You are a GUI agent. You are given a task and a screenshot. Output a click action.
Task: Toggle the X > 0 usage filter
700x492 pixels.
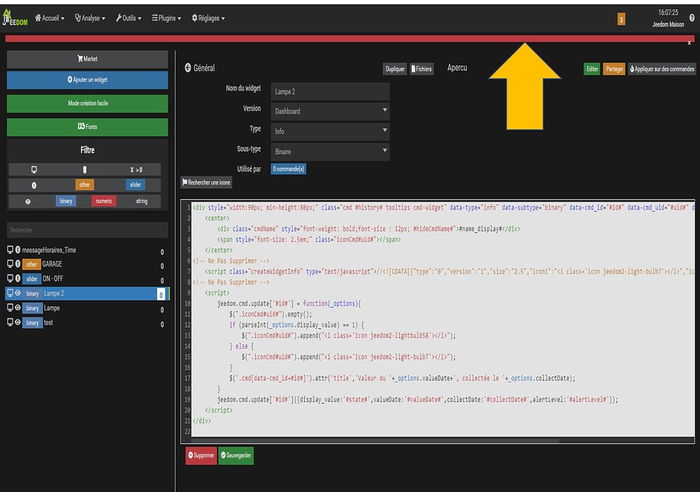coord(136,170)
